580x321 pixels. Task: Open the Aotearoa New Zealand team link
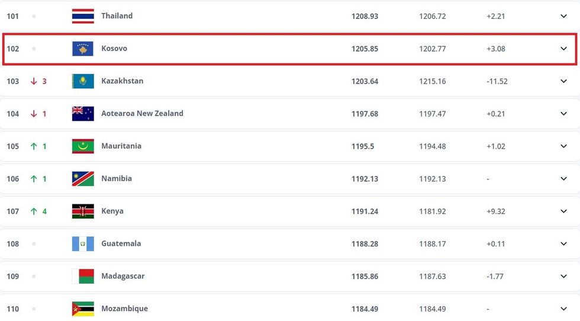pos(142,114)
